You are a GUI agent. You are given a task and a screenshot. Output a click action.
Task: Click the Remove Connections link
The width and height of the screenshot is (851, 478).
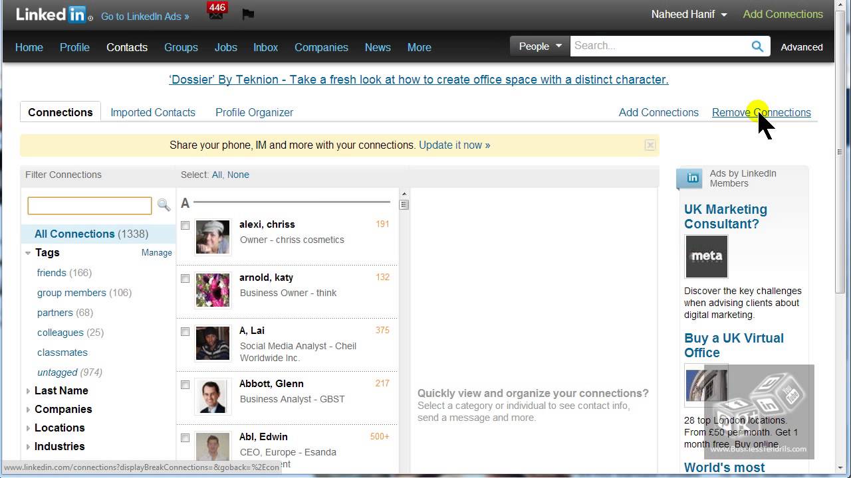761,112
